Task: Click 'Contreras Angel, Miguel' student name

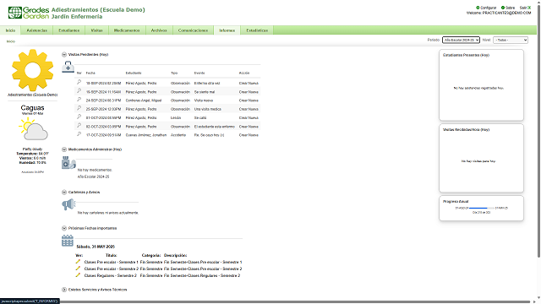Action: (x=144, y=100)
